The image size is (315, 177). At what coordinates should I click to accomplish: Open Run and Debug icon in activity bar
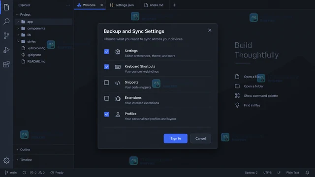[x=6, y=50]
